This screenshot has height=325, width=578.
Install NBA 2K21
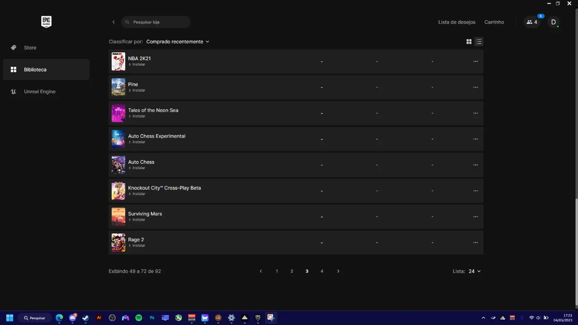pos(137,65)
